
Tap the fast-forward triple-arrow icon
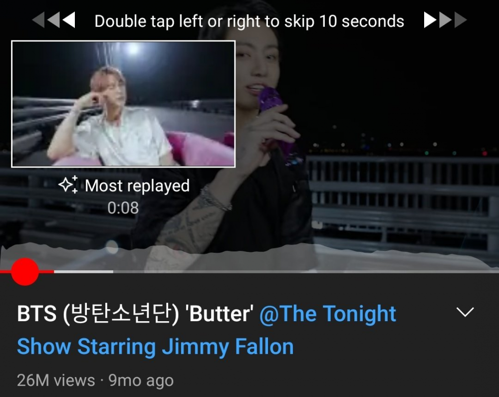pyautogui.click(x=445, y=20)
